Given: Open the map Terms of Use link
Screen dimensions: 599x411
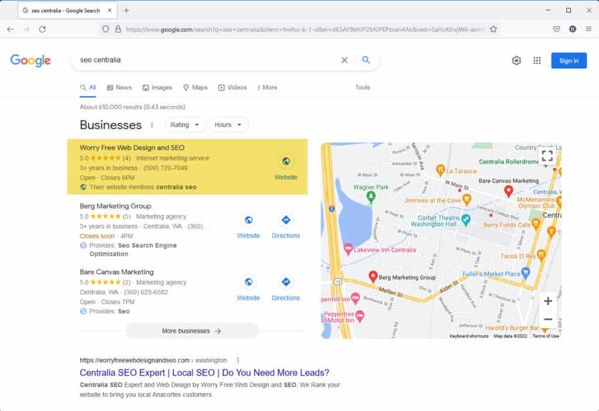Looking at the screenshot, I should point(546,336).
